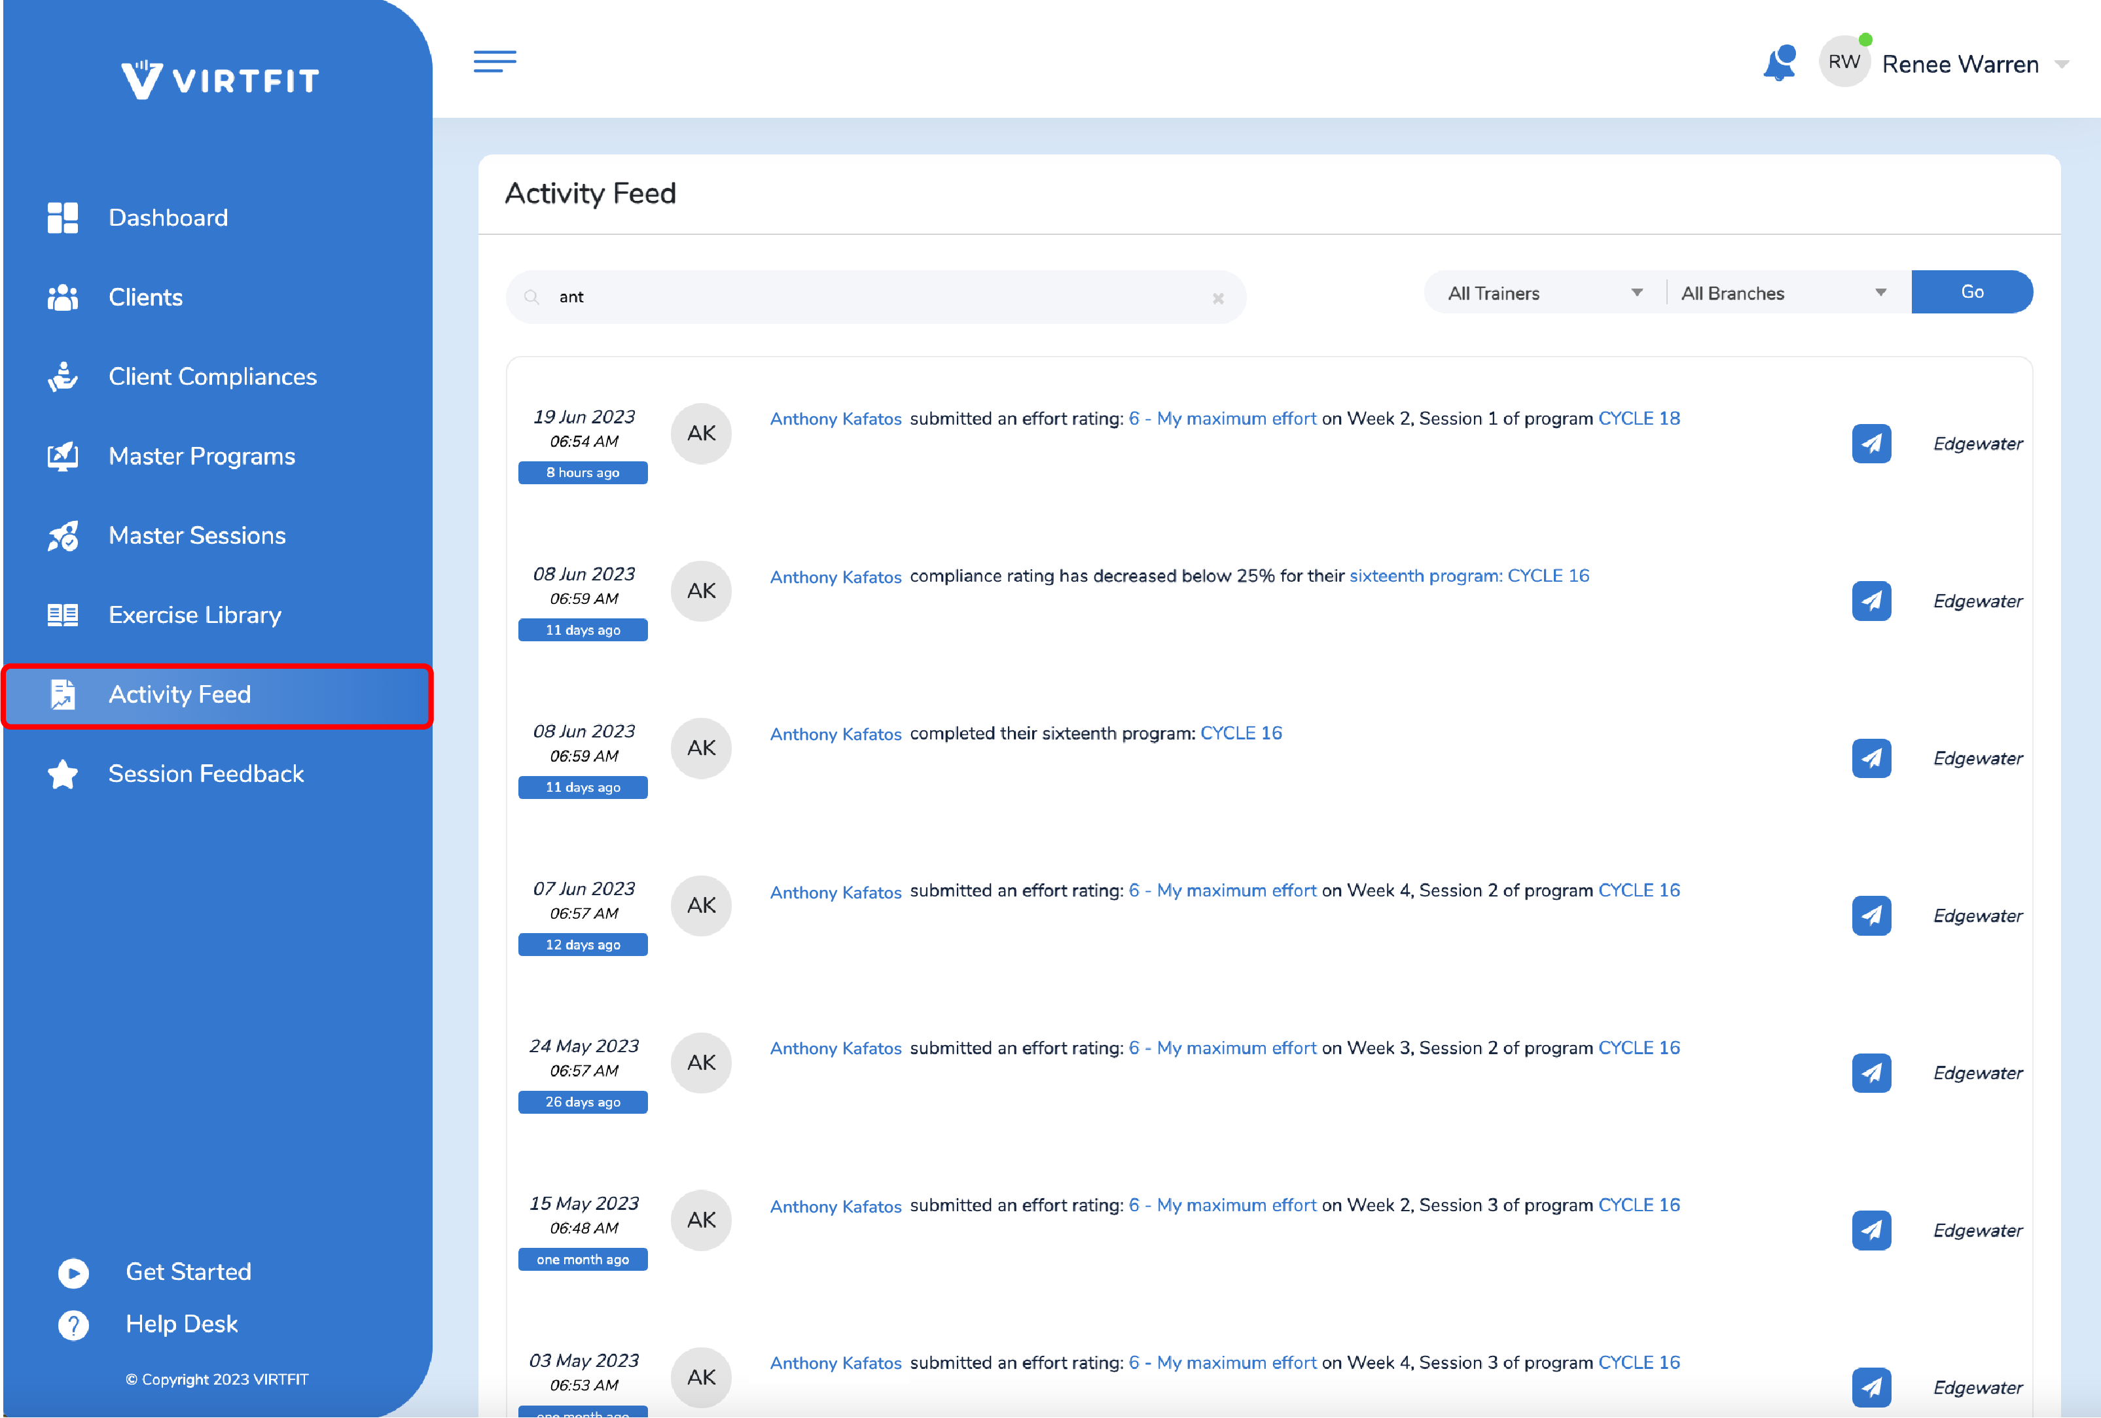Screen dimensions: 2101x1418
Task: Click the Activity Feed document icon
Action: tap(62, 694)
